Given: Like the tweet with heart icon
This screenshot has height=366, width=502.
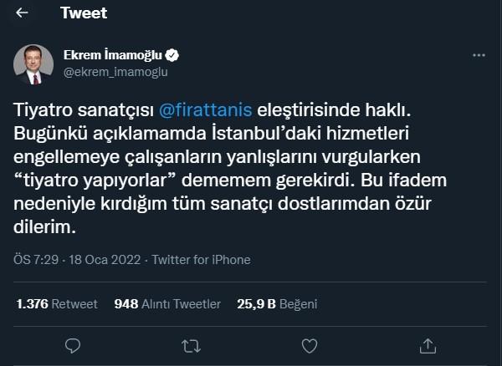Looking at the screenshot, I should (x=310, y=344).
